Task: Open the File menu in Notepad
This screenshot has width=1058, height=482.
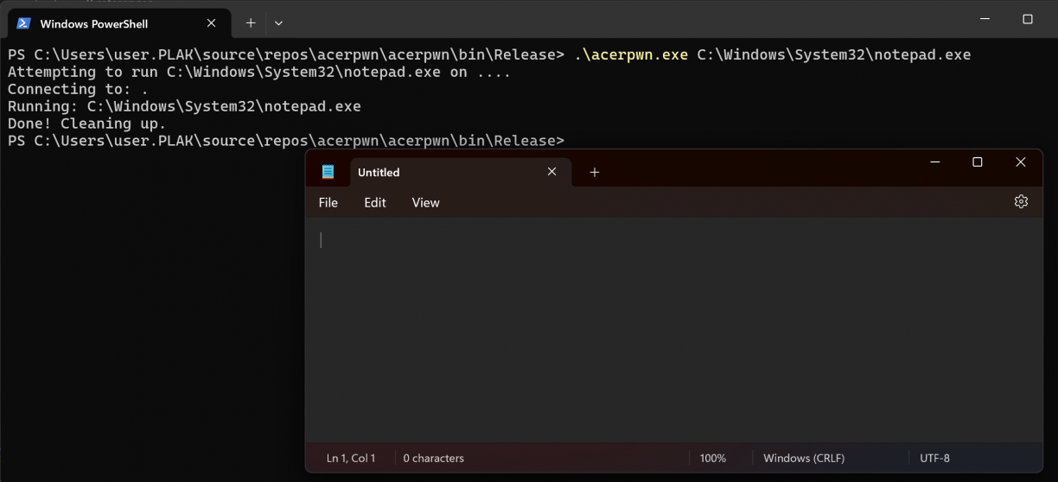Action: point(328,202)
